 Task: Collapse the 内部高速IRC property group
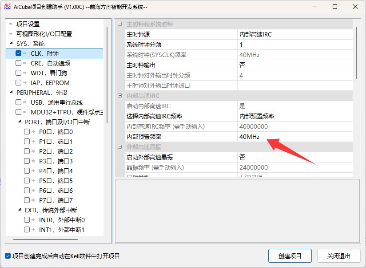120,96
